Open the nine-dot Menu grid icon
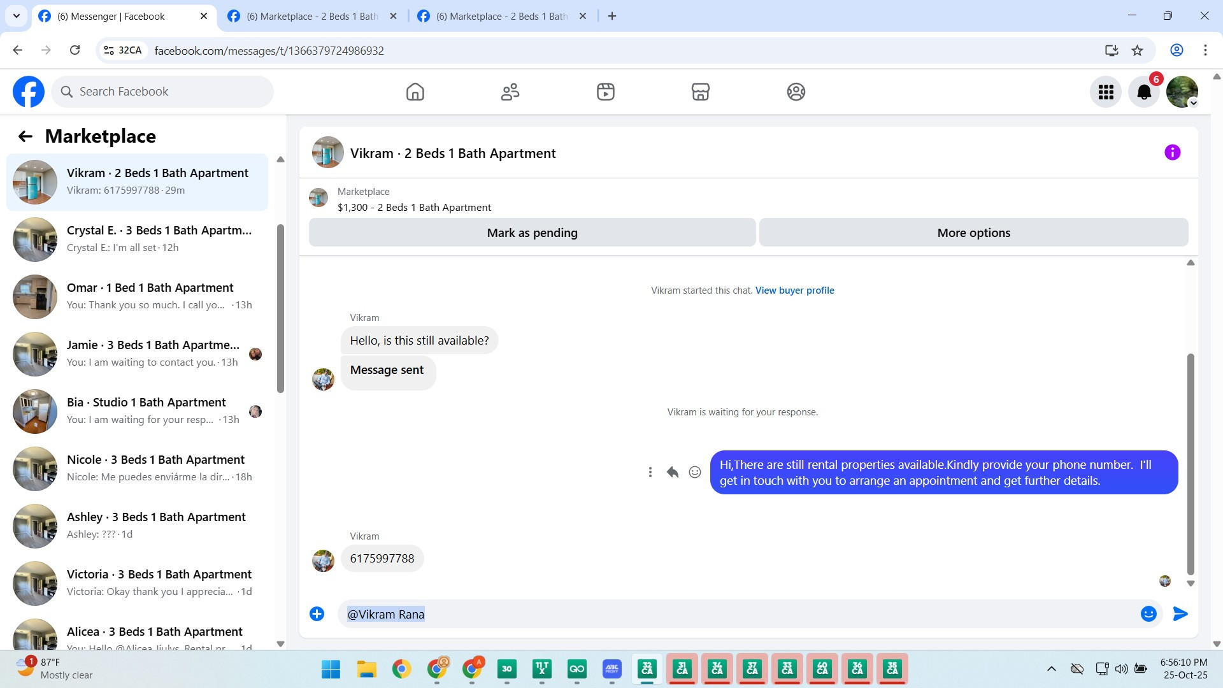This screenshot has height=688, width=1223. [1106, 92]
